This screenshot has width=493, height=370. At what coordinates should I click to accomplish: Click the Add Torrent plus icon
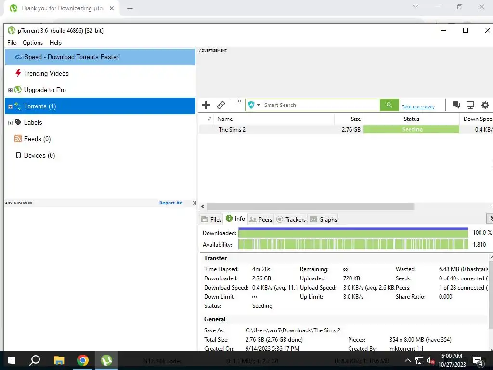pyautogui.click(x=206, y=105)
